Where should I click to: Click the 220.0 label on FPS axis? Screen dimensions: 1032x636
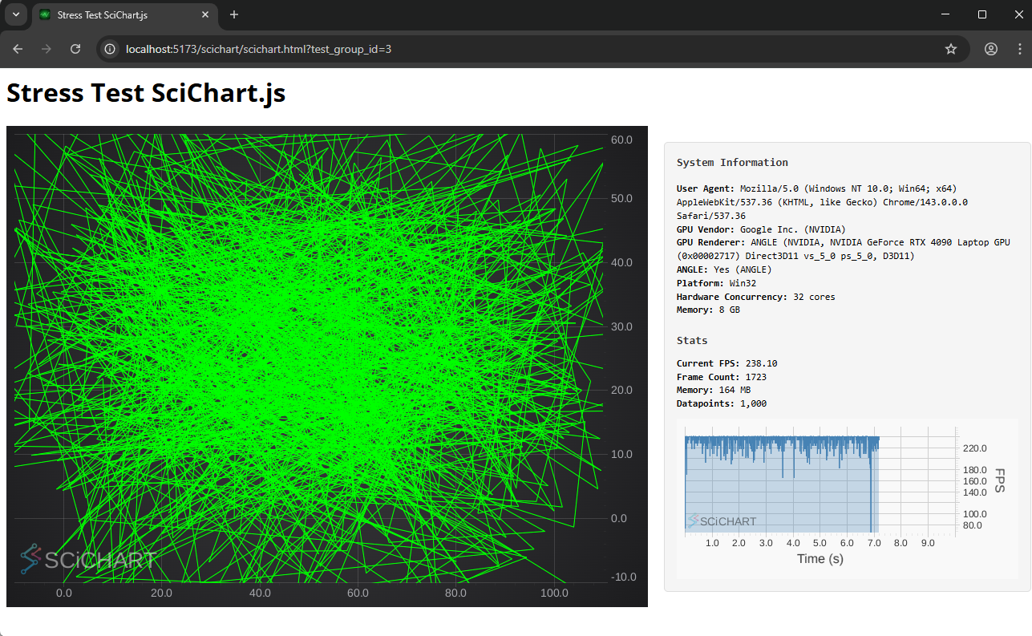pyautogui.click(x=973, y=448)
